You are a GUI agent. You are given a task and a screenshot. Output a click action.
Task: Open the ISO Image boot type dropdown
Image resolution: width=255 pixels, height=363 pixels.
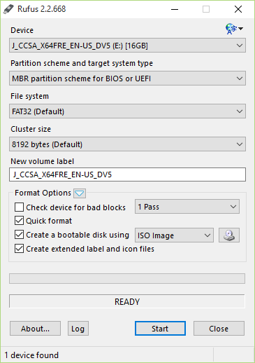pos(174,235)
